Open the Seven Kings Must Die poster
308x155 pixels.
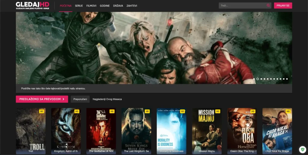(x=136, y=131)
